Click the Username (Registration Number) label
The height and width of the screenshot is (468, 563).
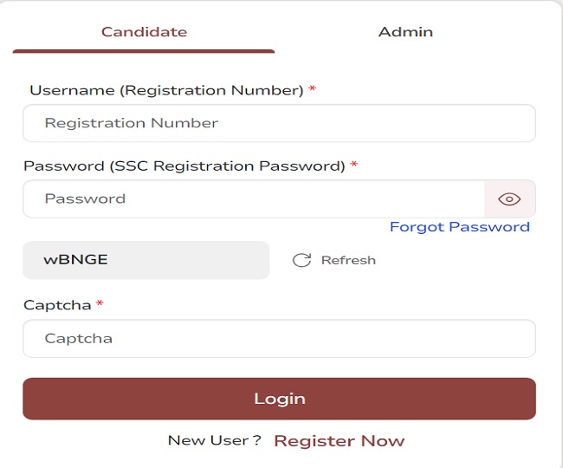click(x=166, y=90)
